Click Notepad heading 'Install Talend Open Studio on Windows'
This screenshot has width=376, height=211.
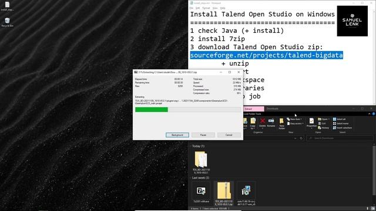(x=263, y=14)
